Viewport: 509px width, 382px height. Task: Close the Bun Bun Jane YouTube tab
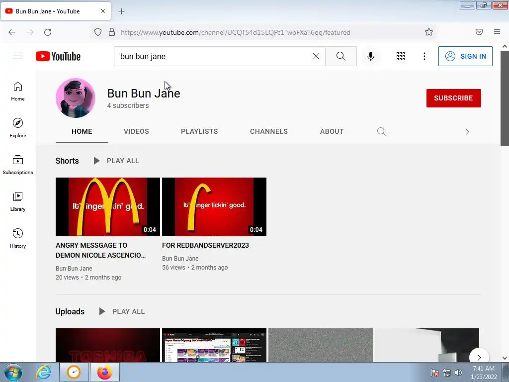click(103, 11)
